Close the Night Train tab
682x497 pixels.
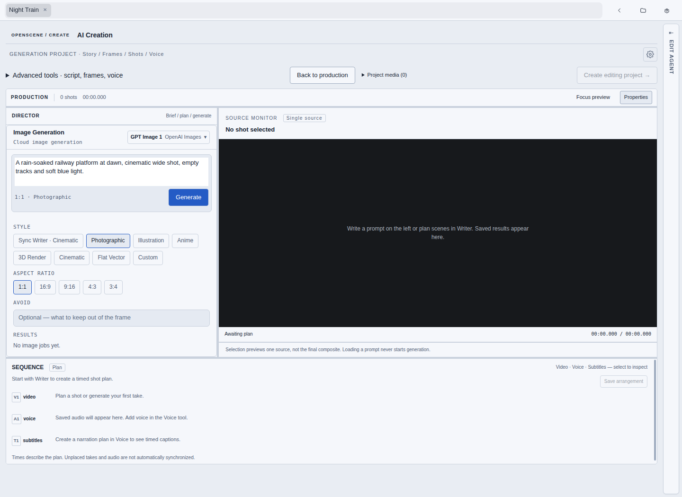[45, 10]
